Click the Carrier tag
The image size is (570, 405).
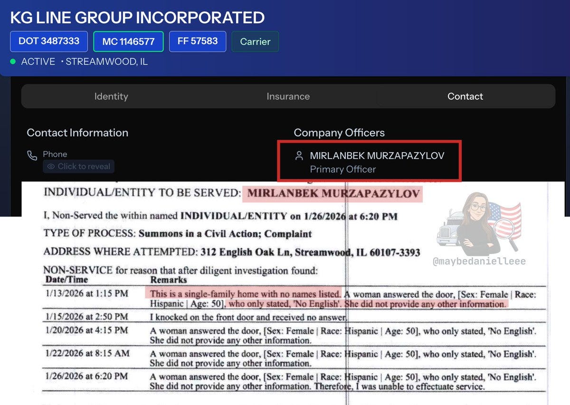(x=255, y=41)
